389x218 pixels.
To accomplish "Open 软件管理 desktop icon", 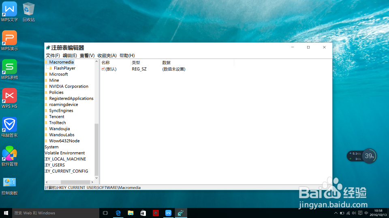I will [9, 156].
